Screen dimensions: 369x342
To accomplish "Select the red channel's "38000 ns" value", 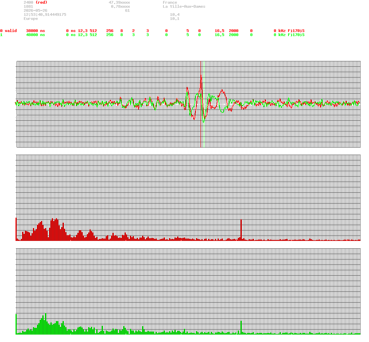I will click(35, 31).
